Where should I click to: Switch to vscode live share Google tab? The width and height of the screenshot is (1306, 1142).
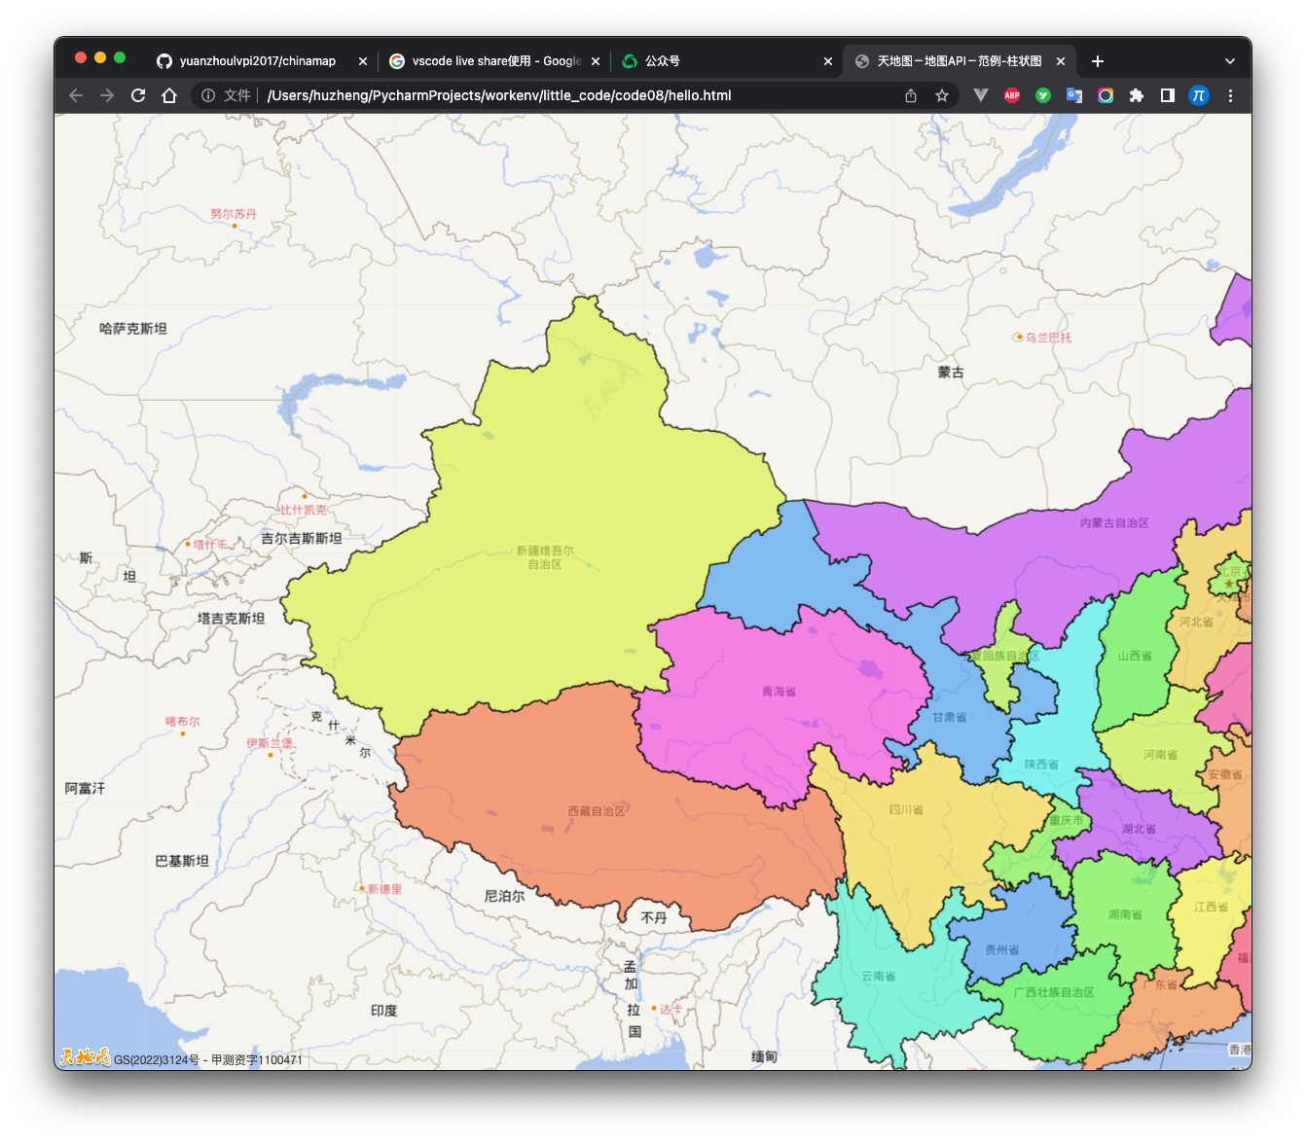point(494,61)
